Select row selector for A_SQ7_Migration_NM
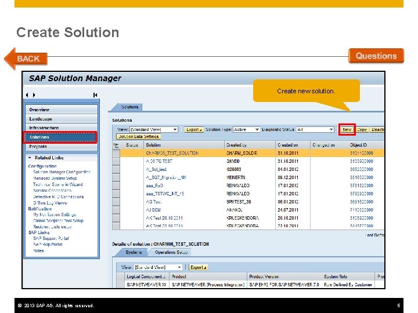This screenshot has width=418, height=313. 116,177
